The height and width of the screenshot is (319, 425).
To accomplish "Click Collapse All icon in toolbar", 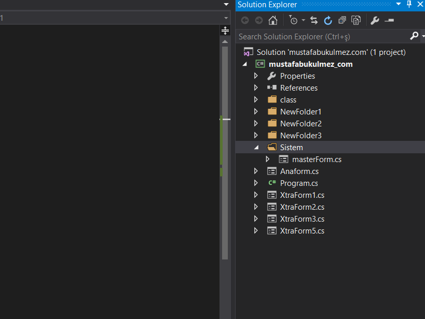I will [x=342, y=21].
